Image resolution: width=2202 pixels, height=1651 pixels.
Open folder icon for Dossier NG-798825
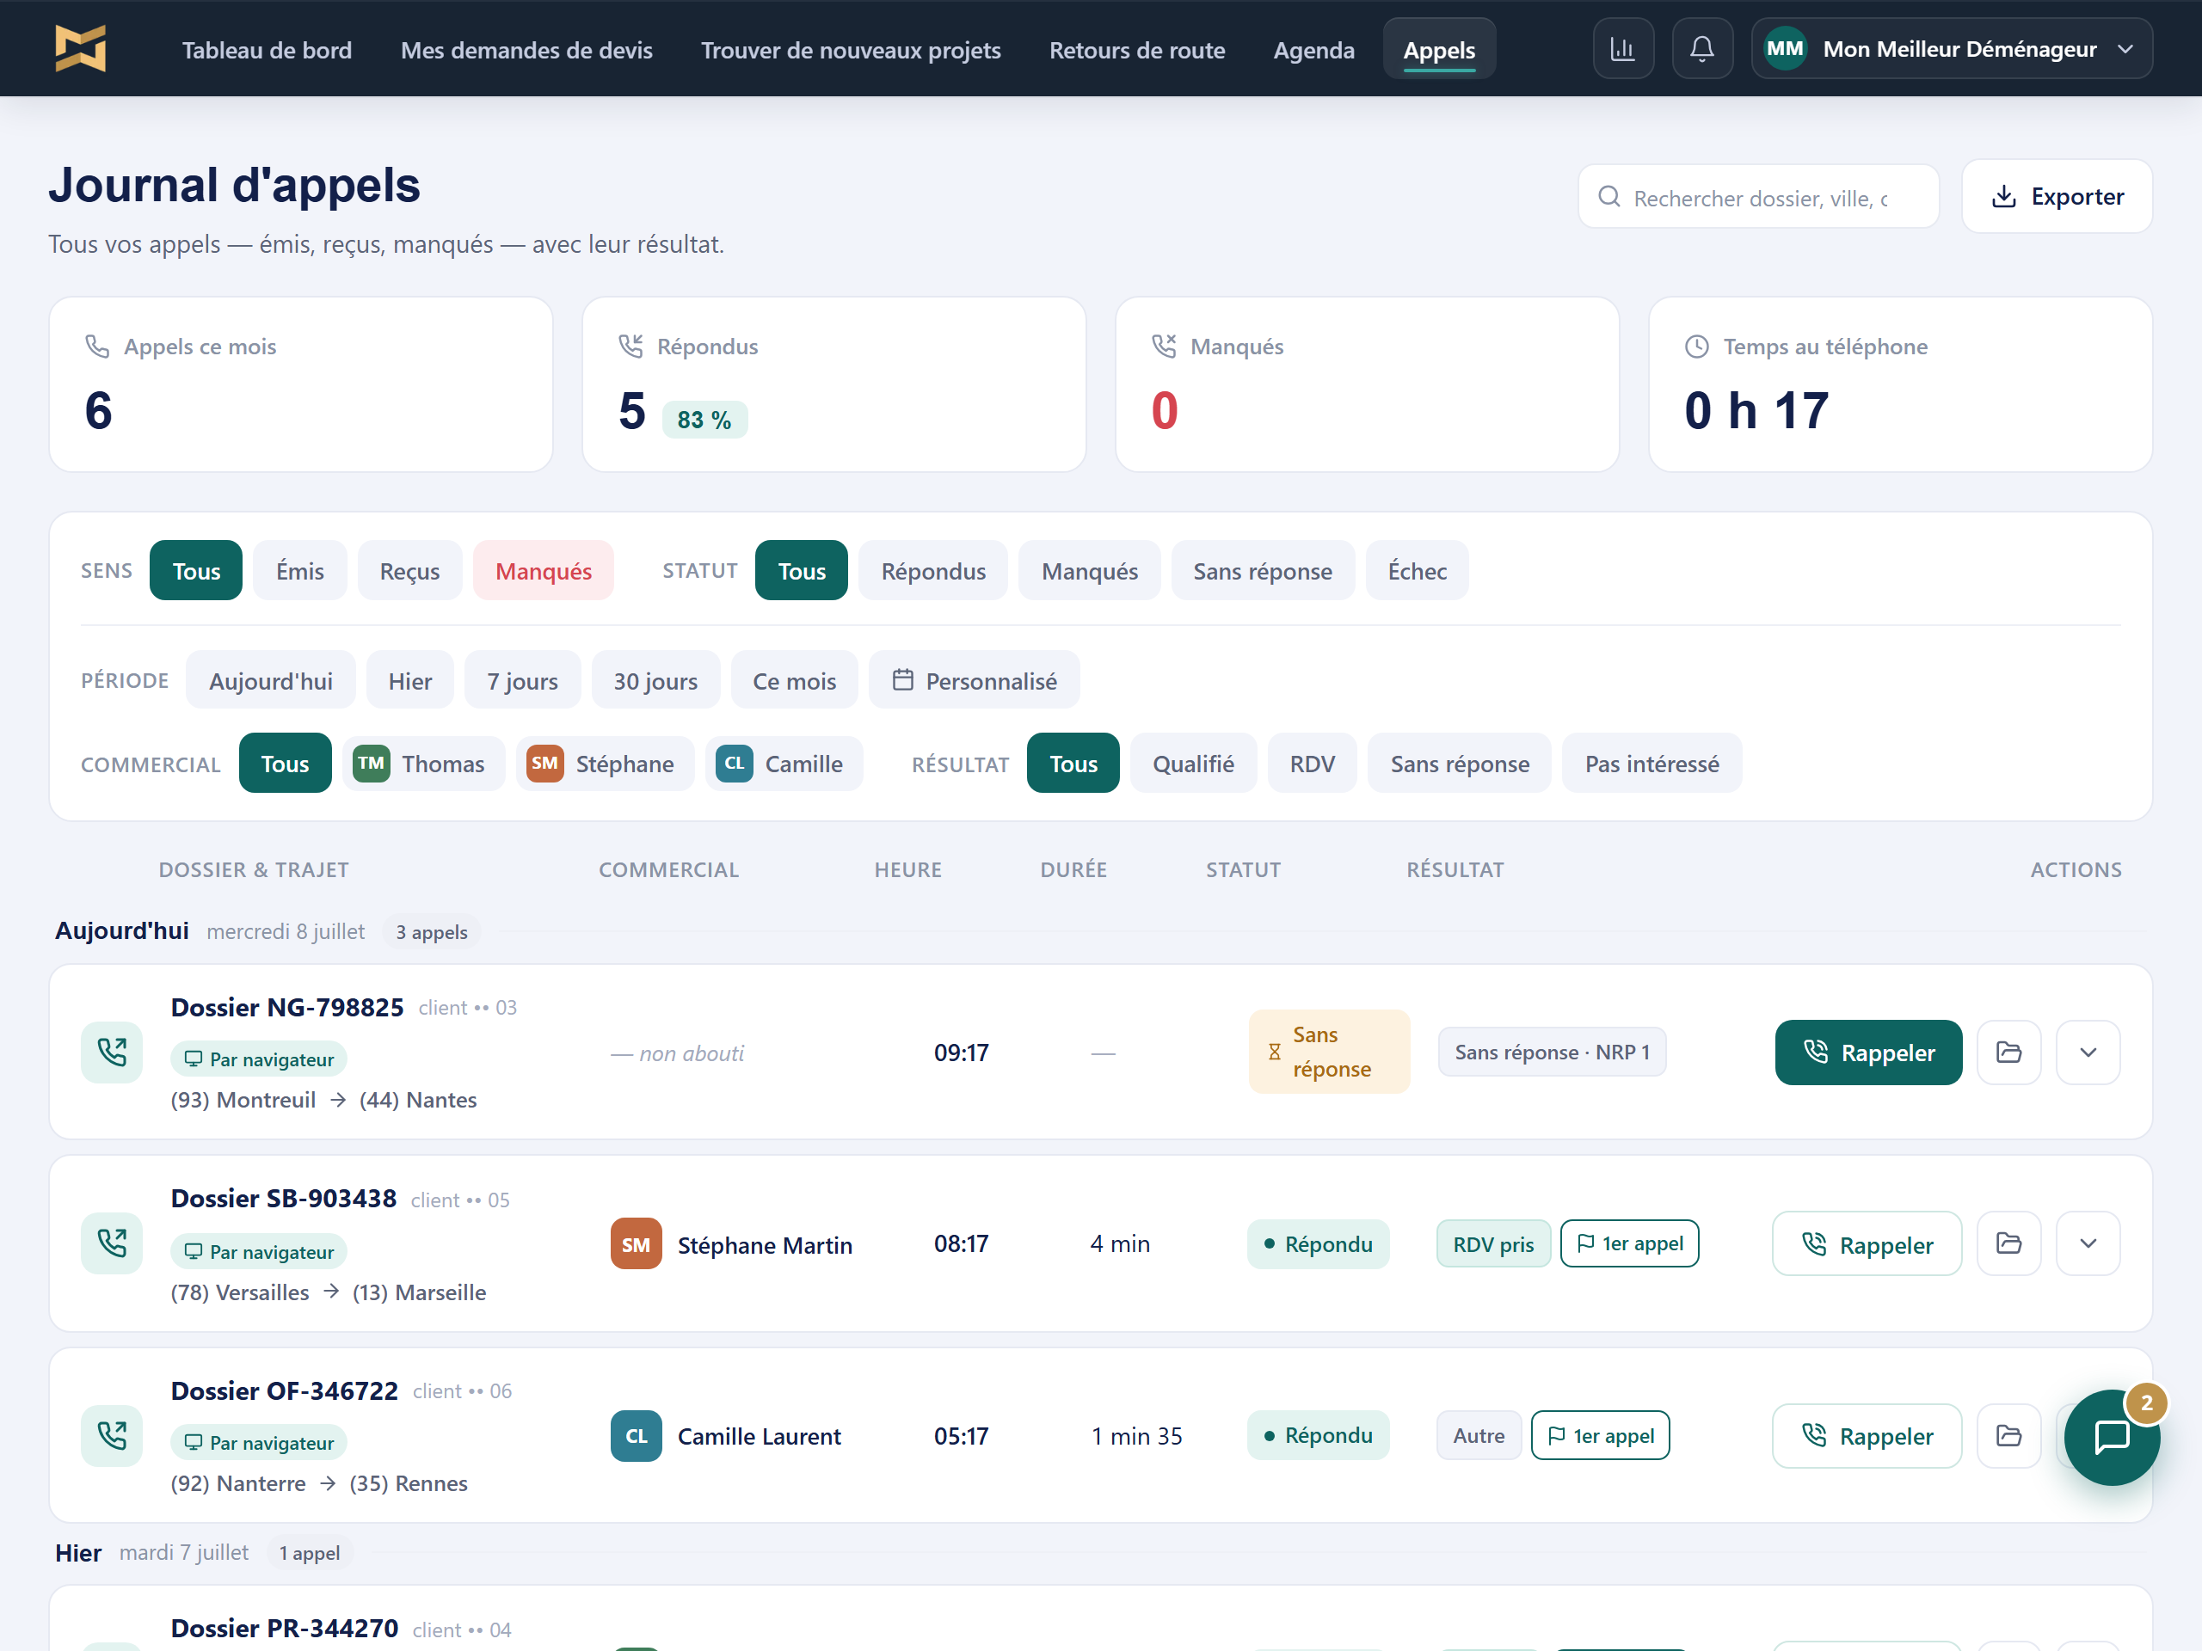coord(2008,1052)
